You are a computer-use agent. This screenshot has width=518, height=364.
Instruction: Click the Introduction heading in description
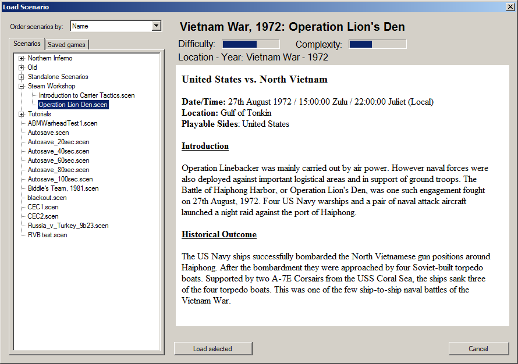point(205,146)
